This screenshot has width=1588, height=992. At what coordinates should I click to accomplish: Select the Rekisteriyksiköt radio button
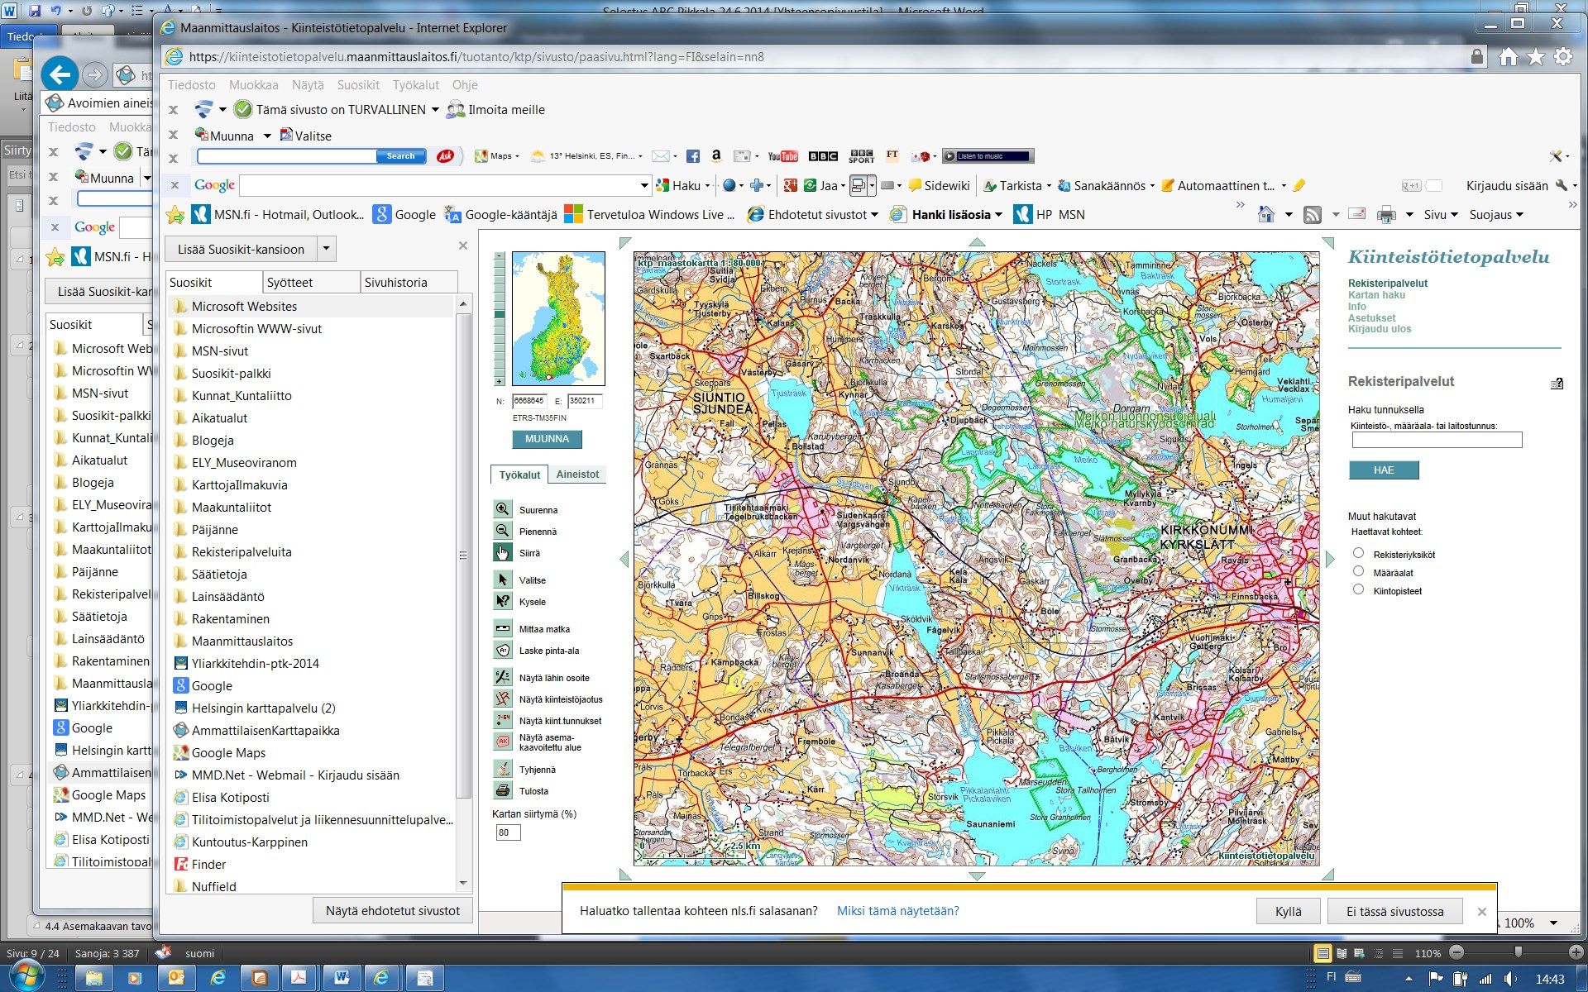tap(1358, 553)
